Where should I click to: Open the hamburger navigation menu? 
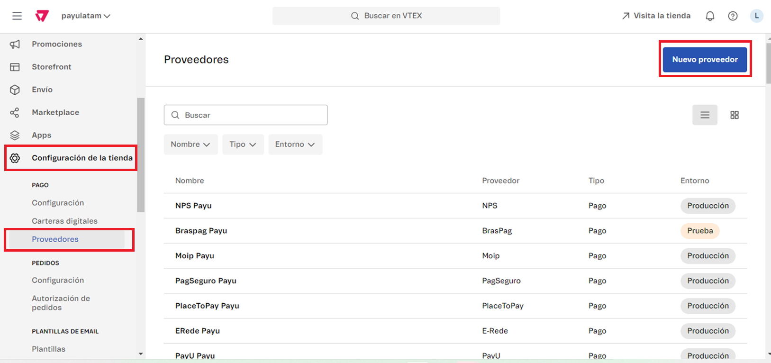[17, 16]
